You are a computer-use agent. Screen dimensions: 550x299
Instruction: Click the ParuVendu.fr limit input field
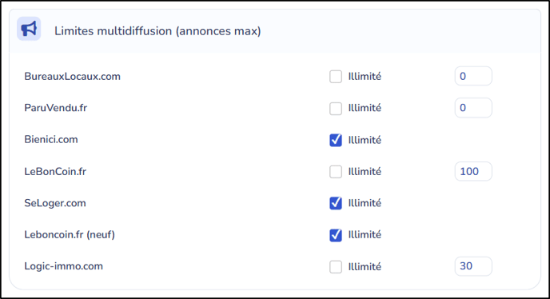click(473, 108)
